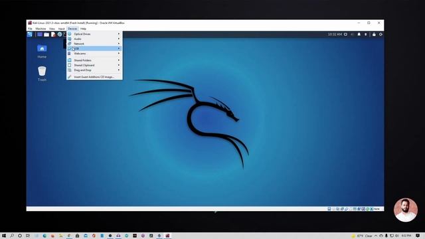425x239 pixels.
Task: Select the highlighted USB menu entry
Action: 94,48
